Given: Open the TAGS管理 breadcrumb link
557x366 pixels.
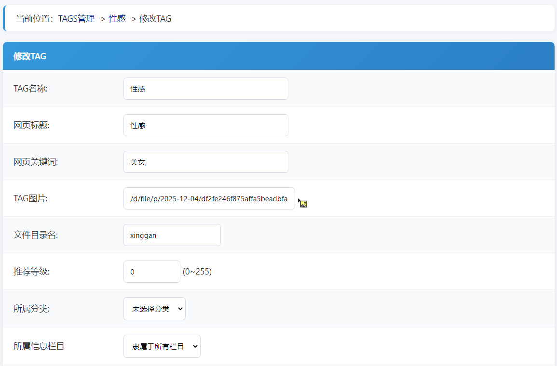Looking at the screenshot, I should coord(76,18).
